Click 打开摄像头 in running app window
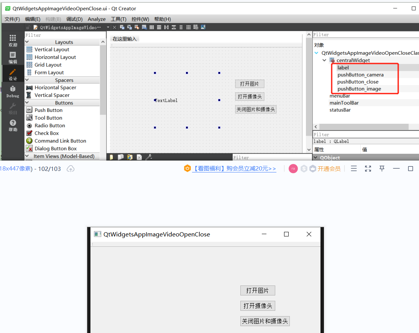 point(257,306)
